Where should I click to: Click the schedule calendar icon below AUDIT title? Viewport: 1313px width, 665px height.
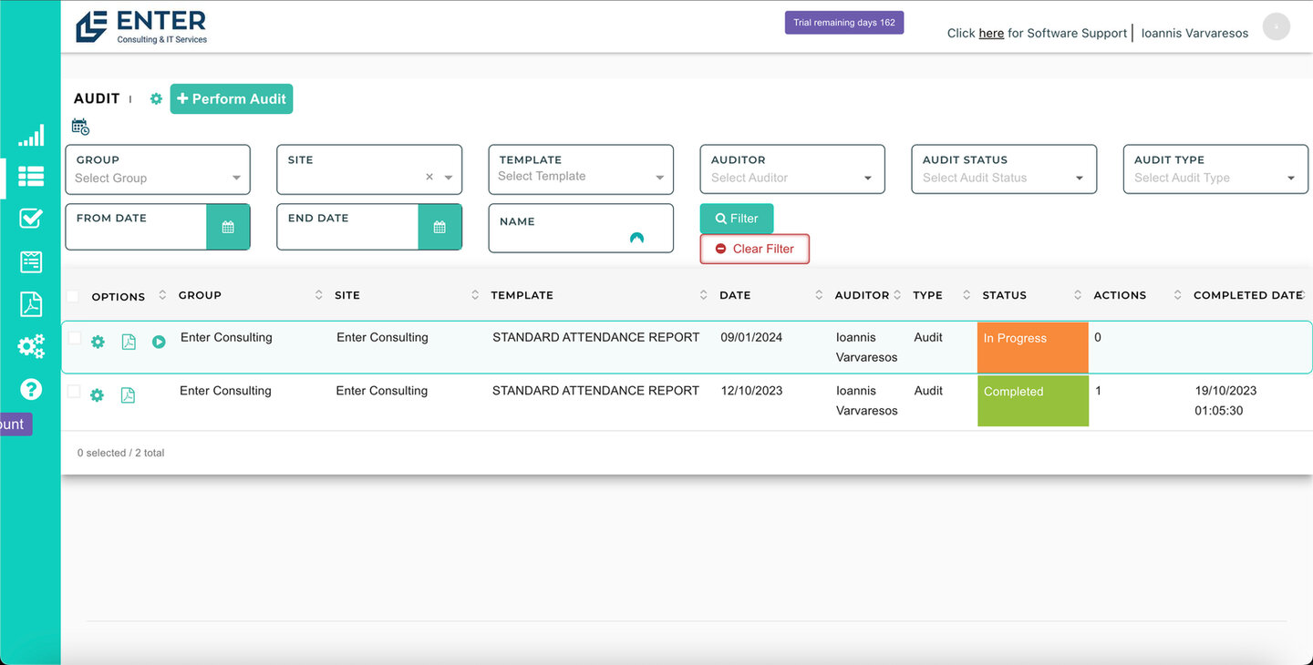pyautogui.click(x=80, y=127)
